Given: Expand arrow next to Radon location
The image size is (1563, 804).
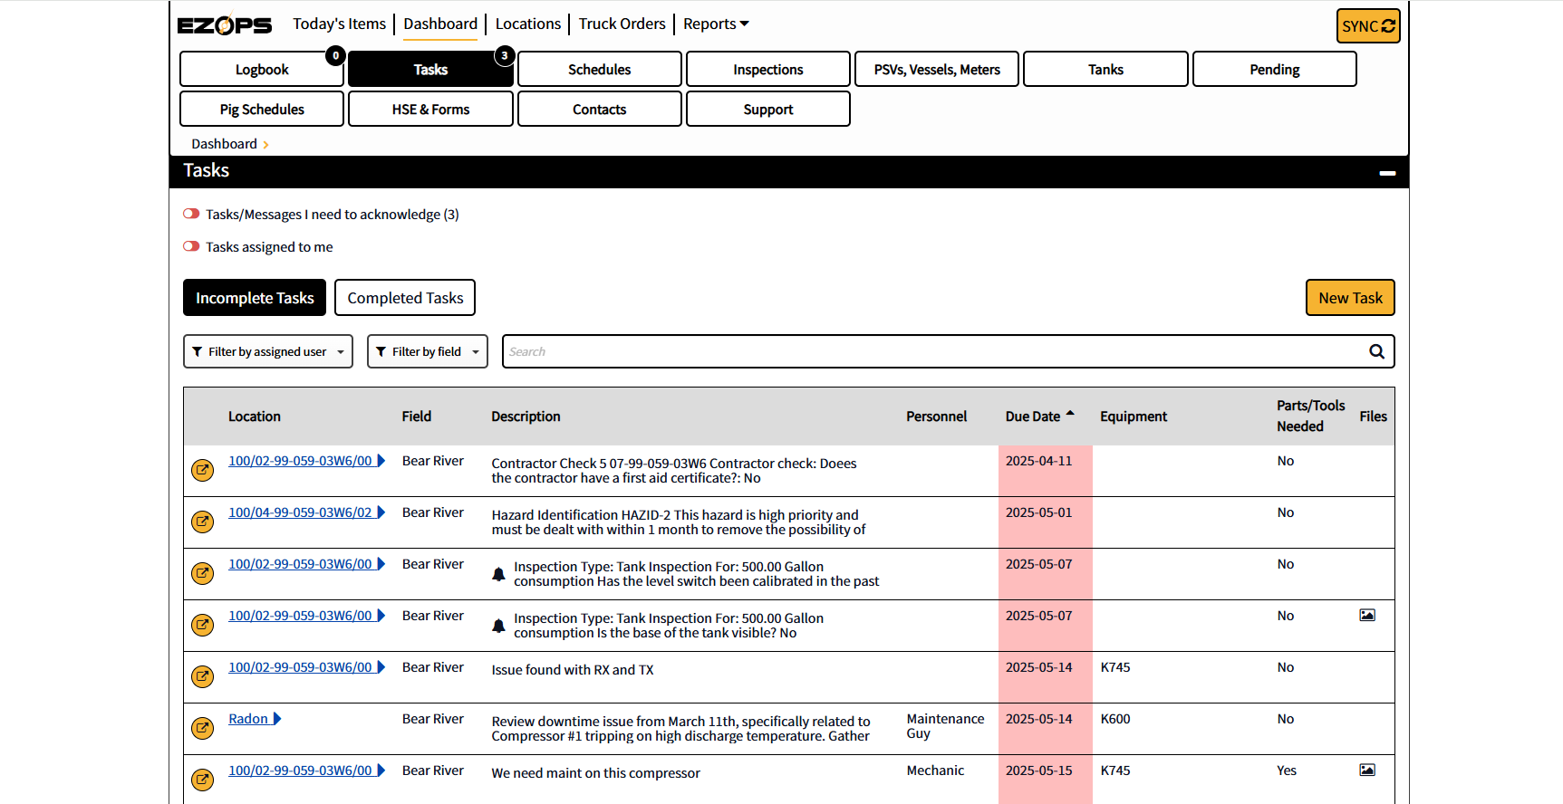Looking at the screenshot, I should pos(277,719).
